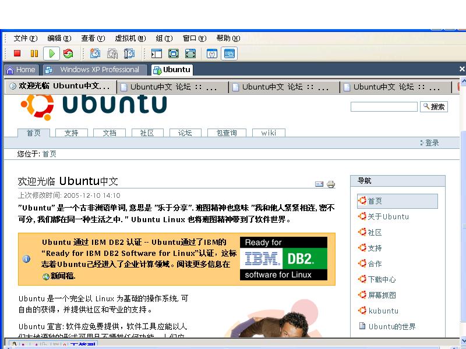This screenshot has height=349, width=466.
Task: Click the 首页 breadcrumb link after 您位于
Action: pos(50,154)
